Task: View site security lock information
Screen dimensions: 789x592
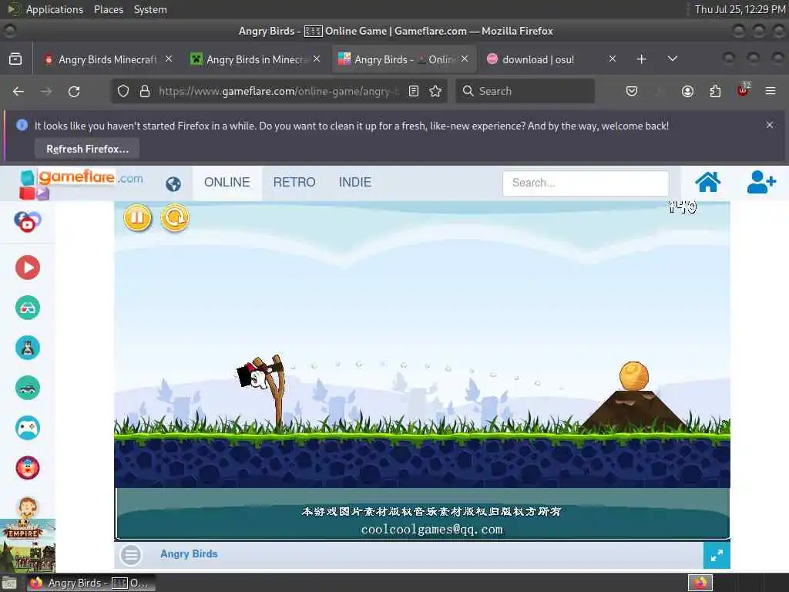Action: [145, 91]
